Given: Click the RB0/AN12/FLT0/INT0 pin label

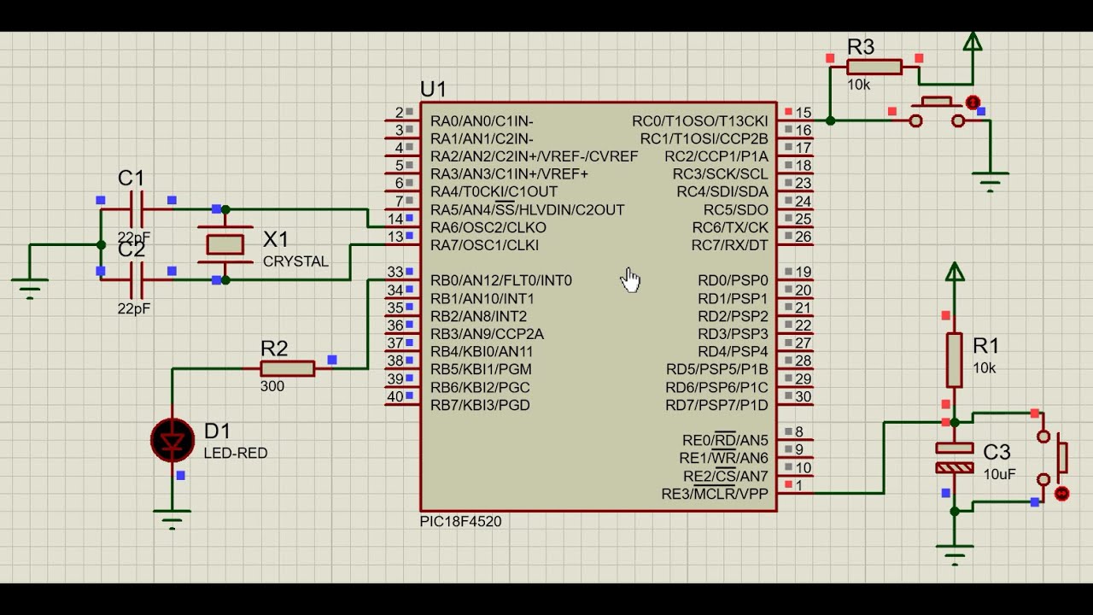Looking at the screenshot, I should tap(501, 280).
